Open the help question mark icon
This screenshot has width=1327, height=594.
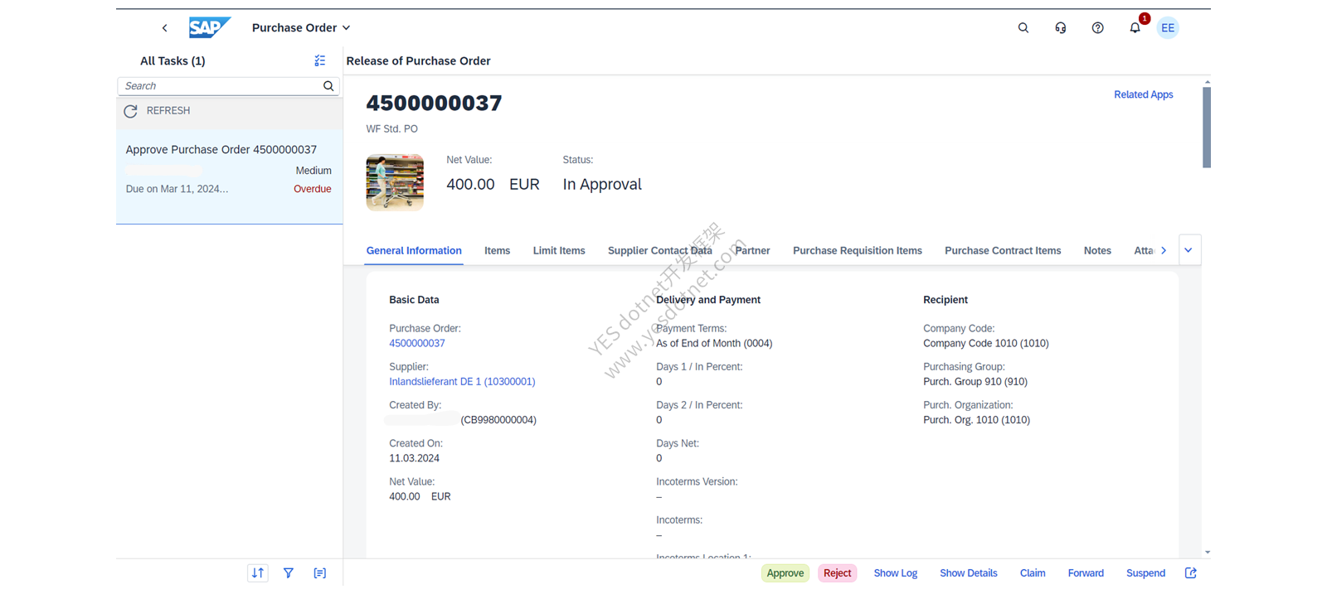(1098, 28)
